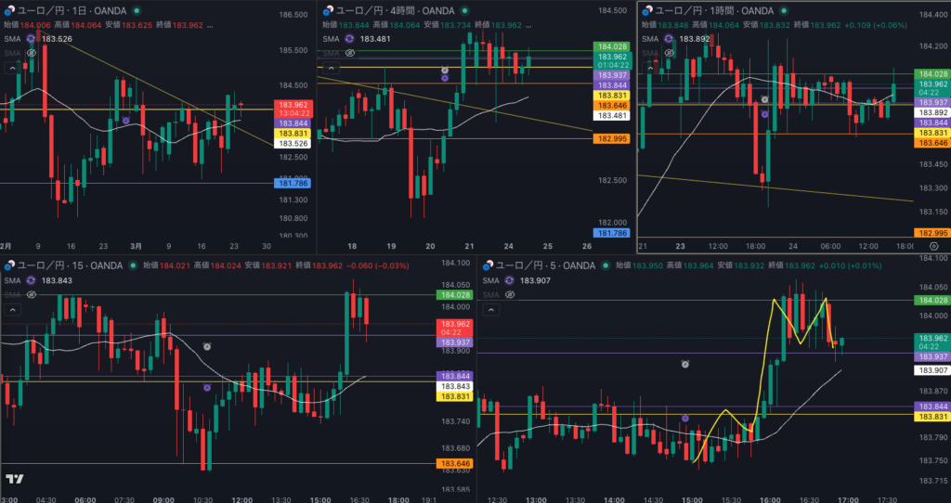The image size is (951, 503).
Task: Collapse indicator legend in 1日 chart
Action: point(12,69)
